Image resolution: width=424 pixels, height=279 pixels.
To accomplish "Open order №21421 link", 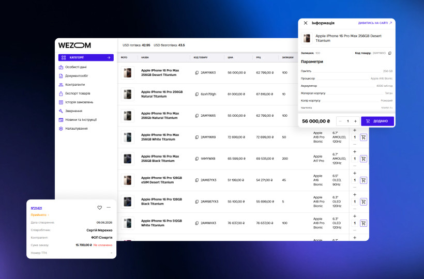I will (36, 208).
